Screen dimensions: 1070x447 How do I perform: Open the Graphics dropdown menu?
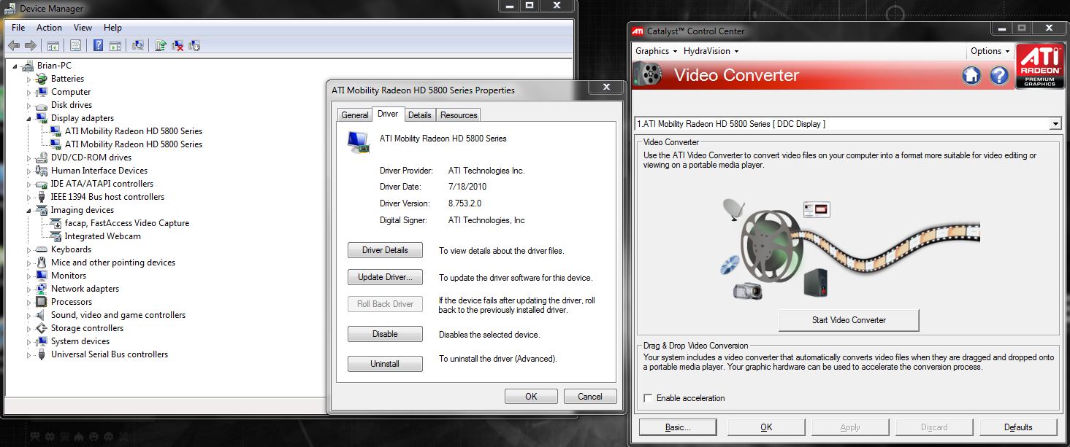(x=656, y=51)
